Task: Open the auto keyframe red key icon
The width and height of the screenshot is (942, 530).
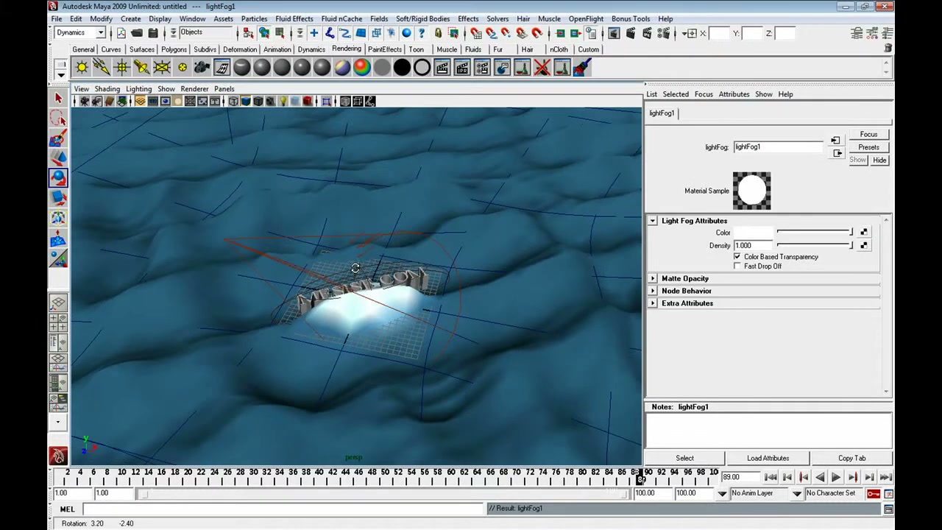Action: 874,493
